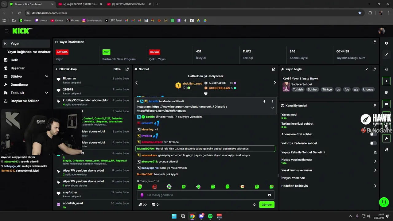Click the pencil icon in right sidebar
The image size is (393, 221).
pyautogui.click(x=387, y=55)
